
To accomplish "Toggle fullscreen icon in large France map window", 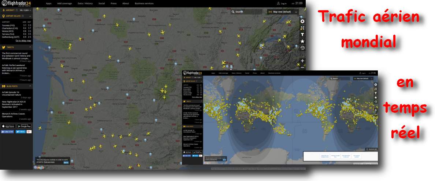I will pos(302,28).
